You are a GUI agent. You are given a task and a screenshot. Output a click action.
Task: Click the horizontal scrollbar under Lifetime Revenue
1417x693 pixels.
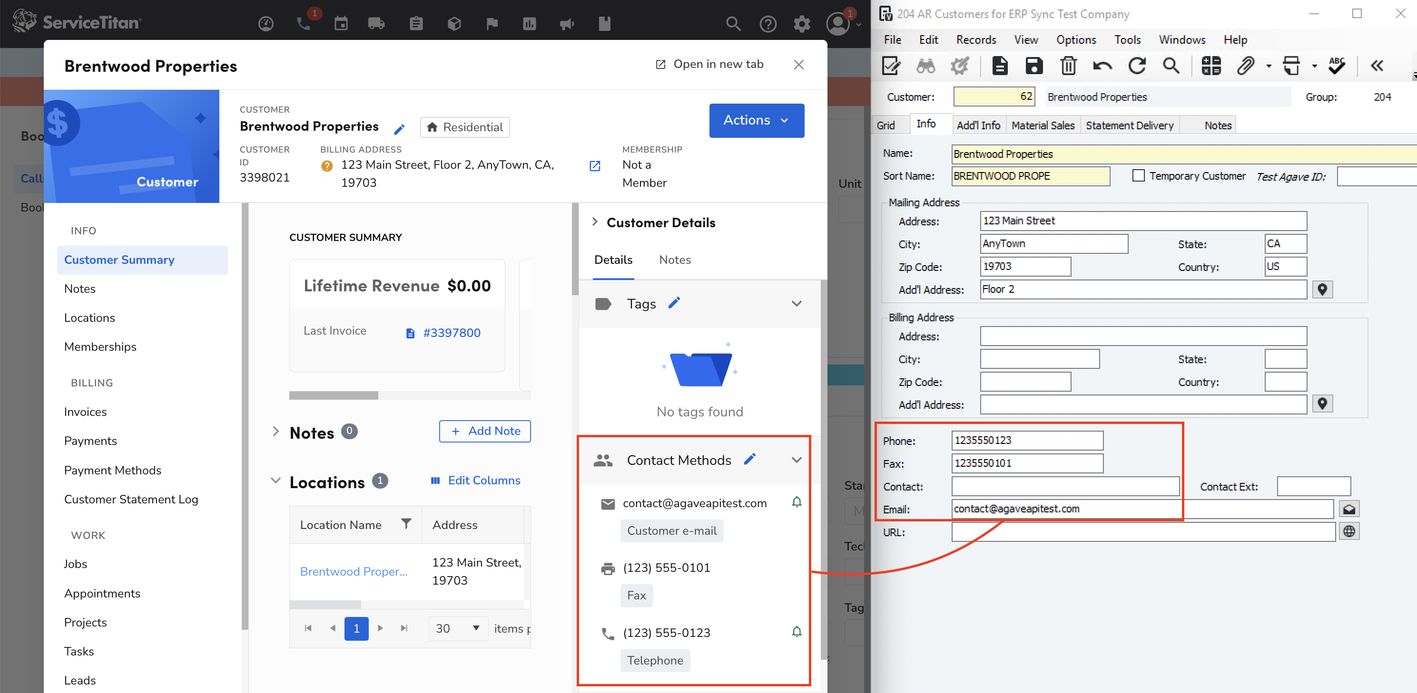click(334, 395)
